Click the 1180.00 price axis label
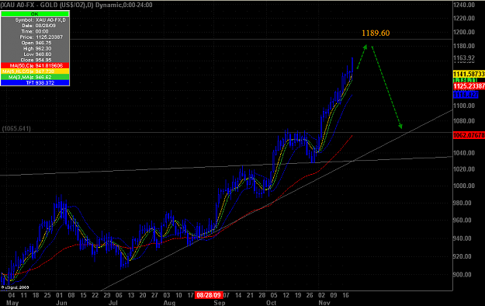 464,46
